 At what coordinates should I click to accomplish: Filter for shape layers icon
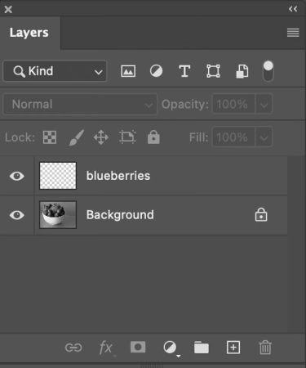213,71
